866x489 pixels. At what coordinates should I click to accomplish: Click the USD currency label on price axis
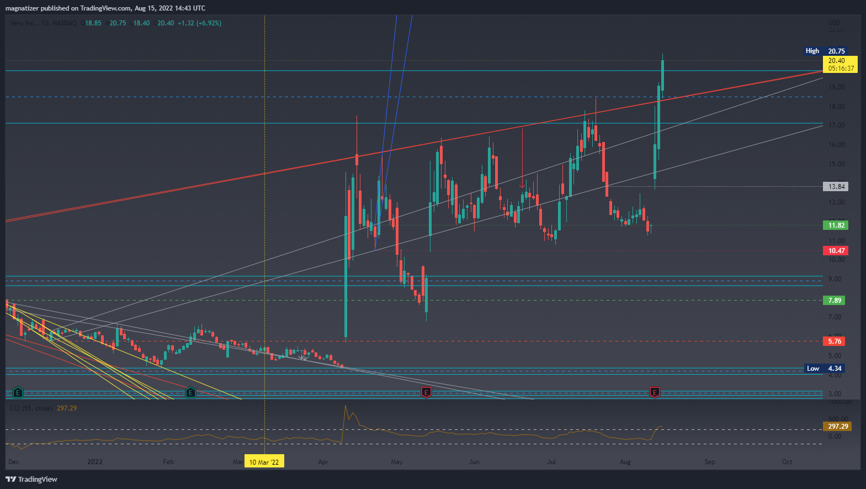tap(833, 23)
